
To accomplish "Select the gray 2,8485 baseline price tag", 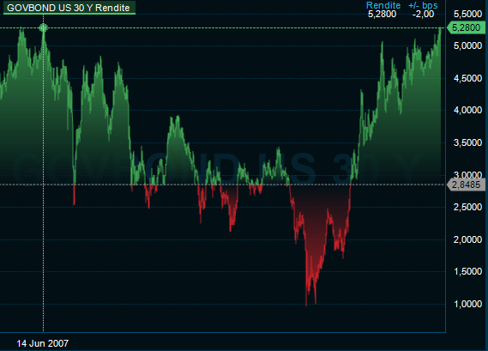I will [466, 185].
